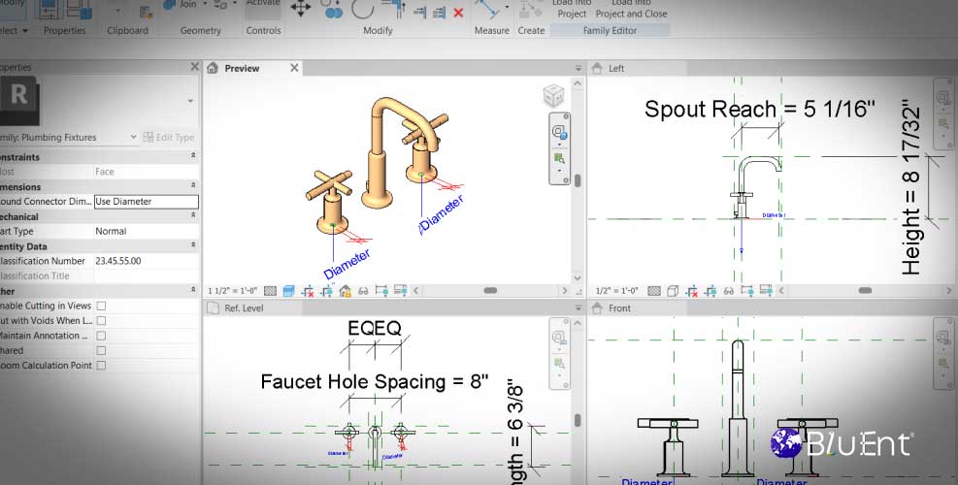Click Lock 3D View house icon in Preview
This screenshot has height=485, width=958.
(345, 291)
